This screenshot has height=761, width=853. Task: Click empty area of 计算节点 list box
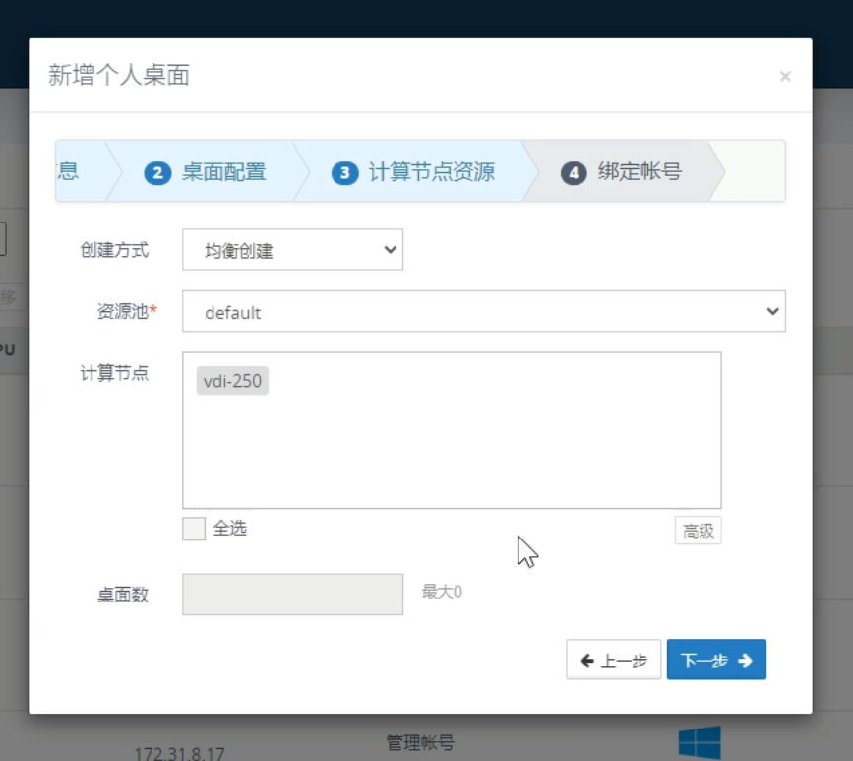pos(453,453)
